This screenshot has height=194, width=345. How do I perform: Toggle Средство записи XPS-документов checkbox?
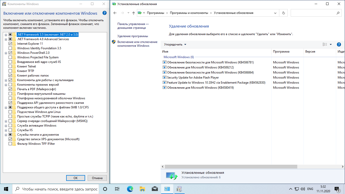[10, 139]
